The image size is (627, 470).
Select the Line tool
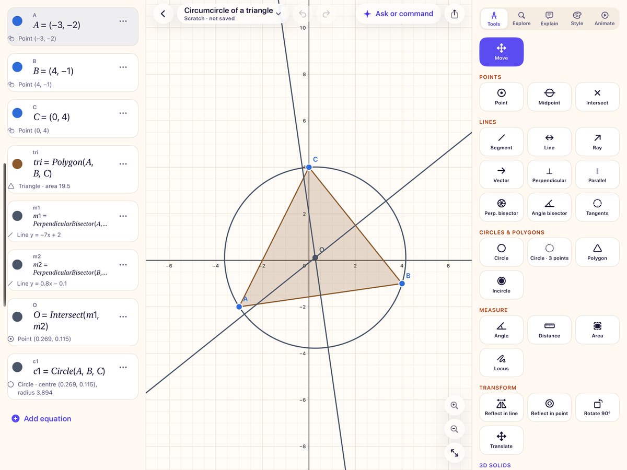coord(549,142)
